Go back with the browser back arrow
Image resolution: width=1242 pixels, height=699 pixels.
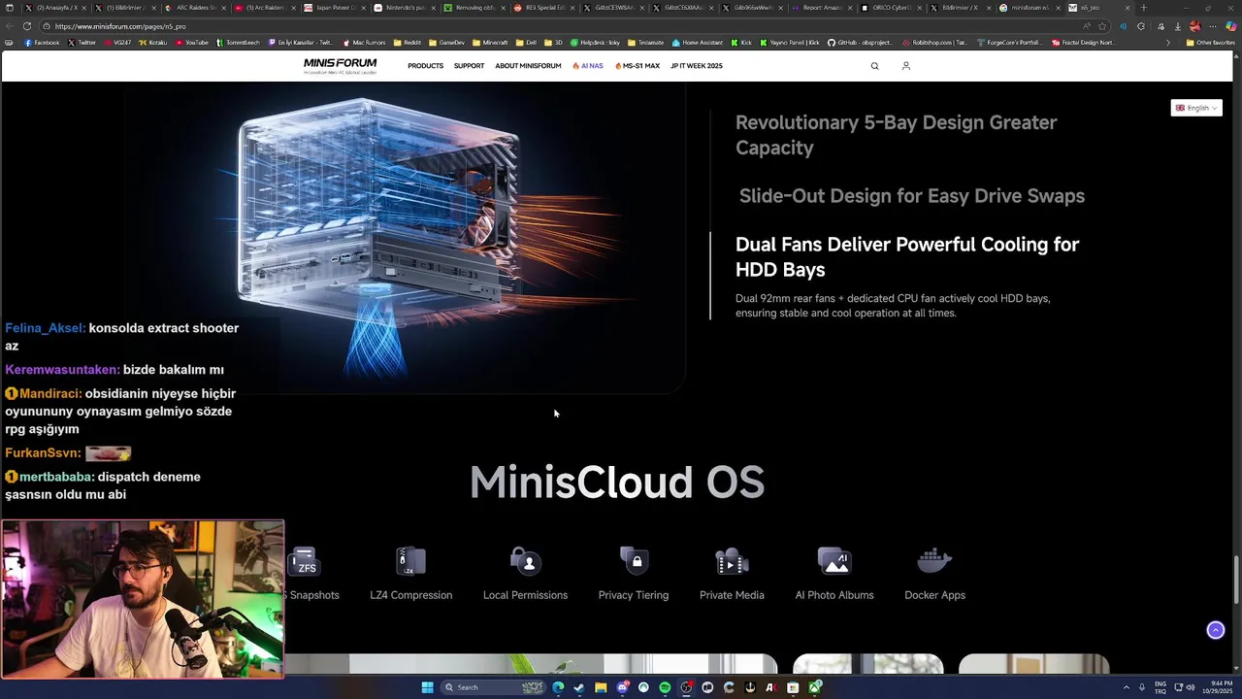[x=9, y=26]
